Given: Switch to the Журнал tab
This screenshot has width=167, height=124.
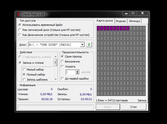Looking at the screenshot, I should pos(121,21).
